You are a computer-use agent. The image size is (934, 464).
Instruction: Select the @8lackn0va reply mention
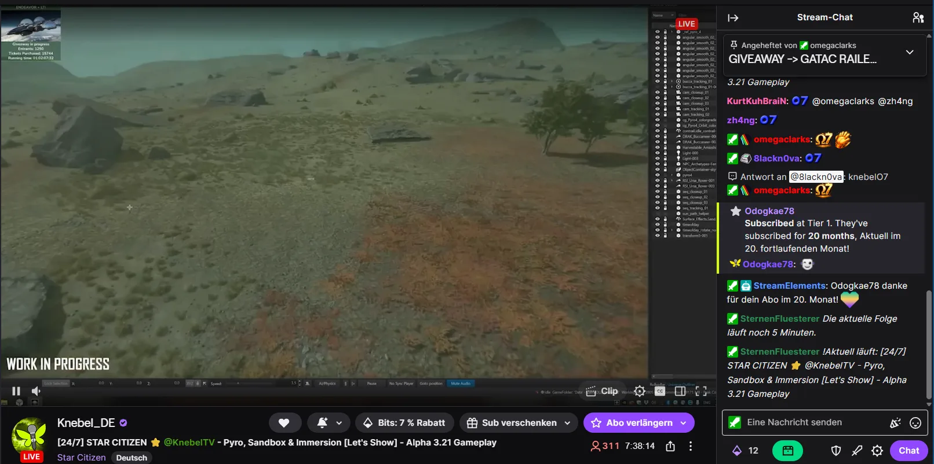coord(816,177)
